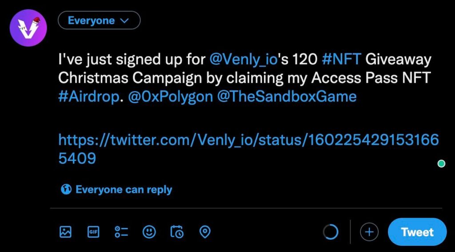This screenshot has height=252, width=455.
Task: Click the globe icon beside Everyone can reply
Action: (x=66, y=190)
